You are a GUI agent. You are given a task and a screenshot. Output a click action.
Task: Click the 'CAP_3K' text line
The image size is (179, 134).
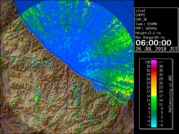[141, 20]
